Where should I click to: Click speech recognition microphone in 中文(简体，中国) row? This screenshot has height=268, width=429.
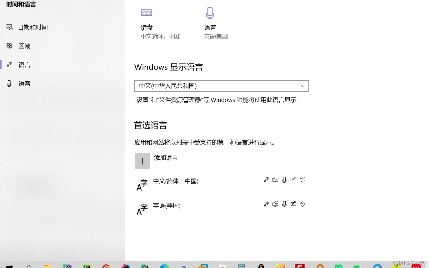click(x=284, y=180)
